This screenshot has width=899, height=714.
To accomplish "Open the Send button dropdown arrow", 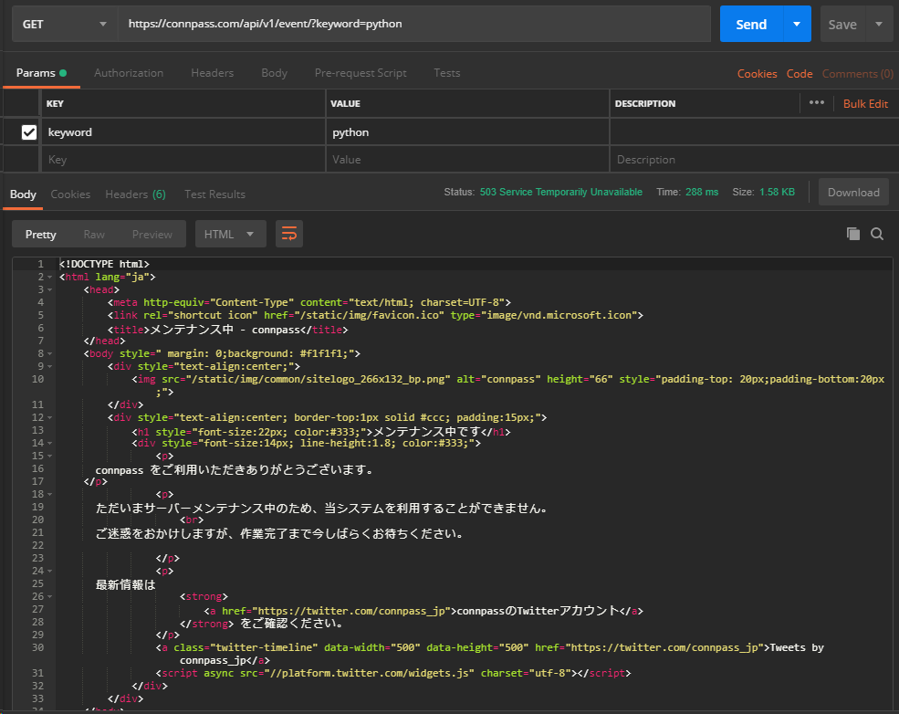I will click(797, 24).
